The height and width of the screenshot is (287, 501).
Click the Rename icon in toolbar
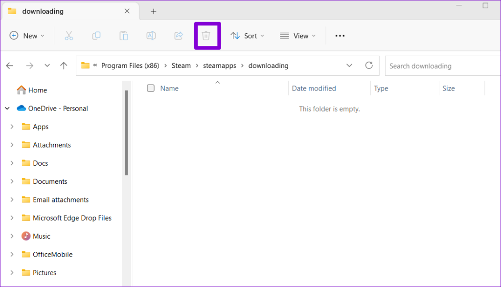(x=151, y=36)
